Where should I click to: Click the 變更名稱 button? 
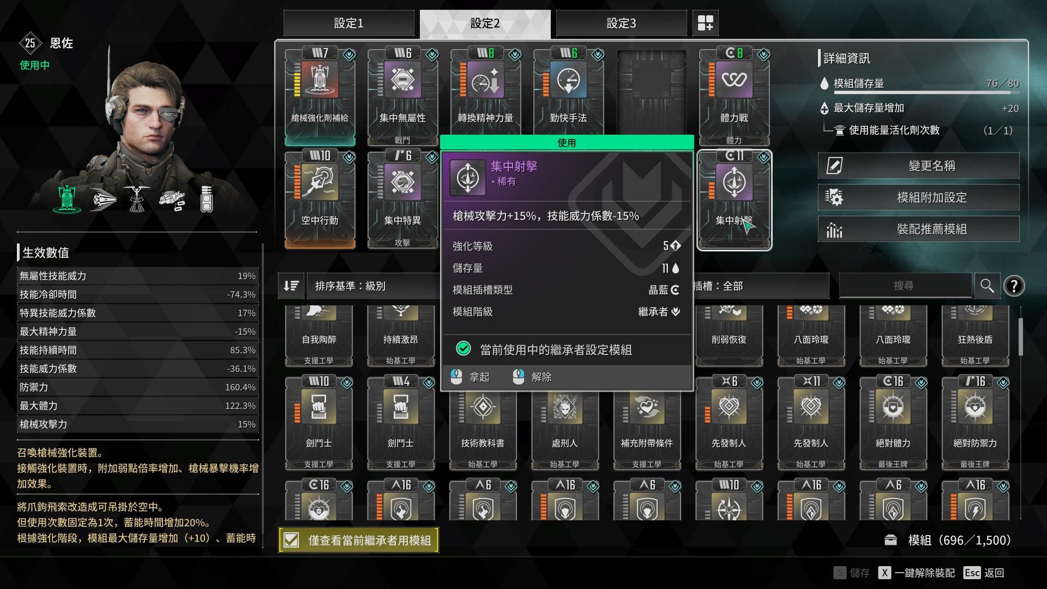tap(918, 166)
